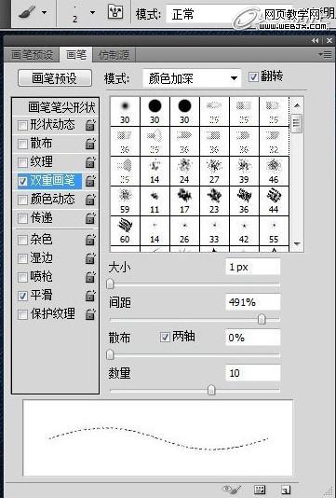Enable the 喷枪 checkbox
Screen dimensions: 336x498
click(x=22, y=277)
